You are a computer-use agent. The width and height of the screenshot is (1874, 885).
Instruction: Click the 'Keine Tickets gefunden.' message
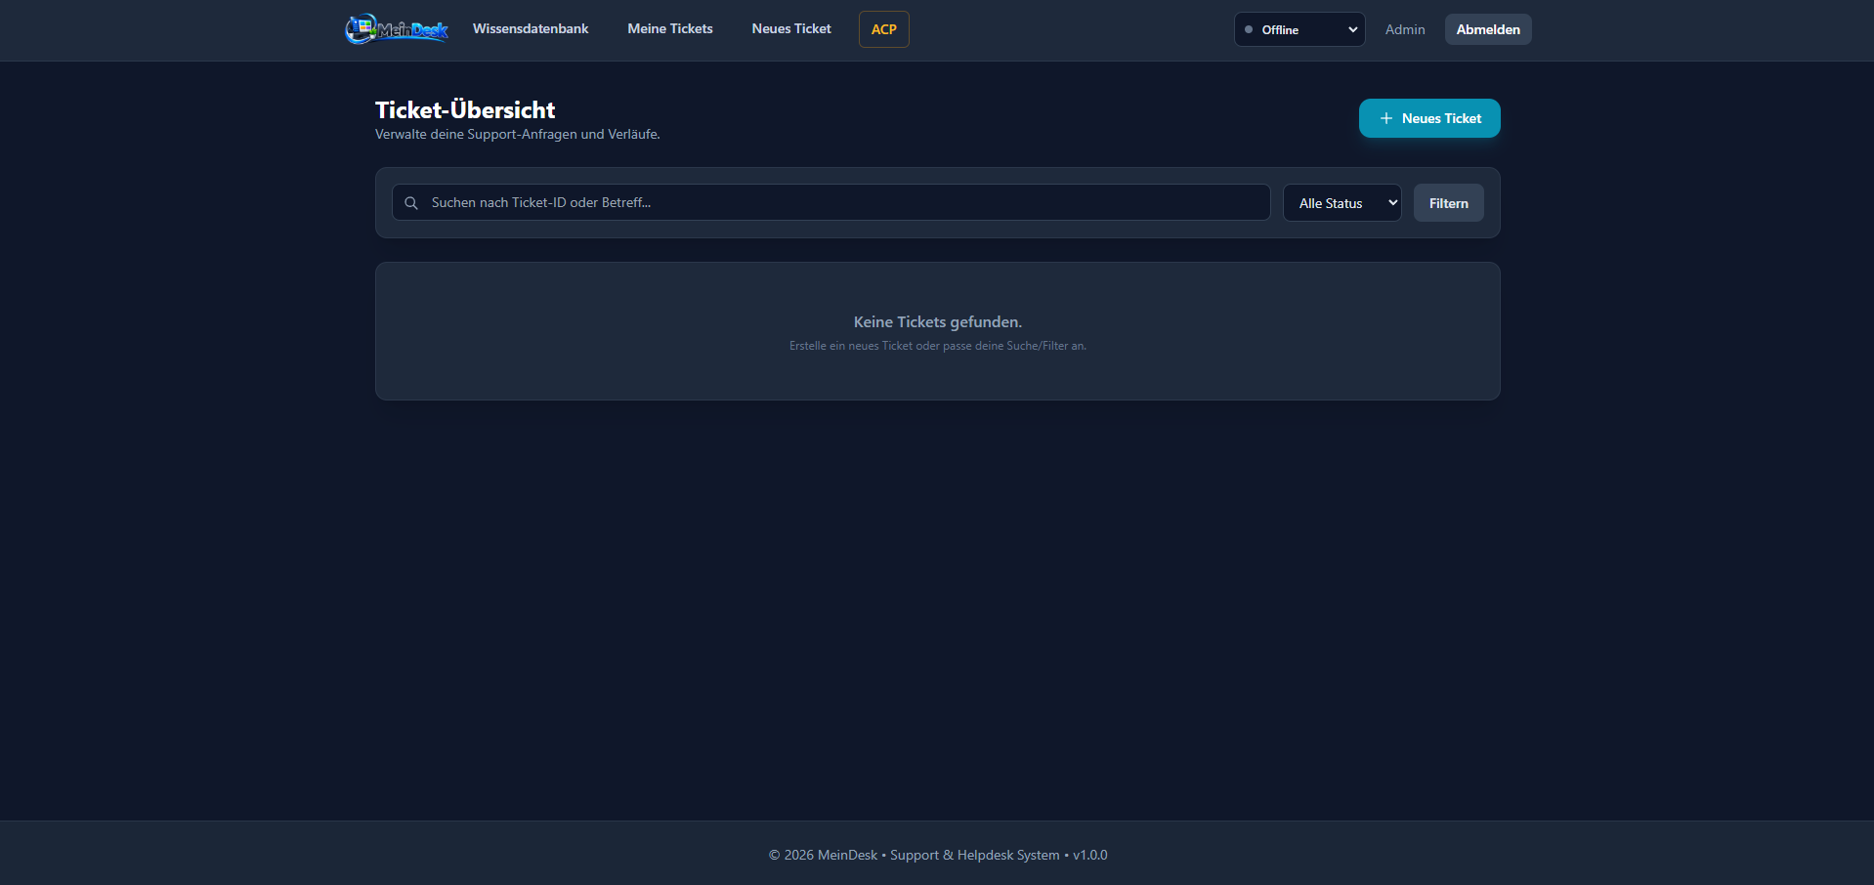tap(938, 321)
